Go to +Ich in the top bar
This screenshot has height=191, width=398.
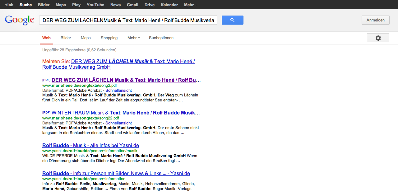coord(9,5)
